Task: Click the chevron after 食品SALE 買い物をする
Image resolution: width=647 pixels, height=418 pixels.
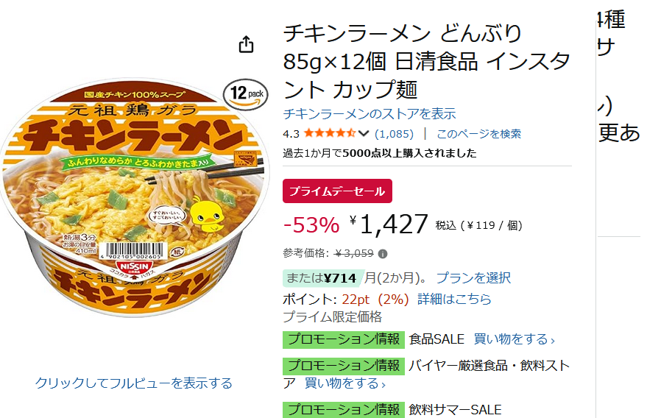Action: pyautogui.click(x=553, y=340)
